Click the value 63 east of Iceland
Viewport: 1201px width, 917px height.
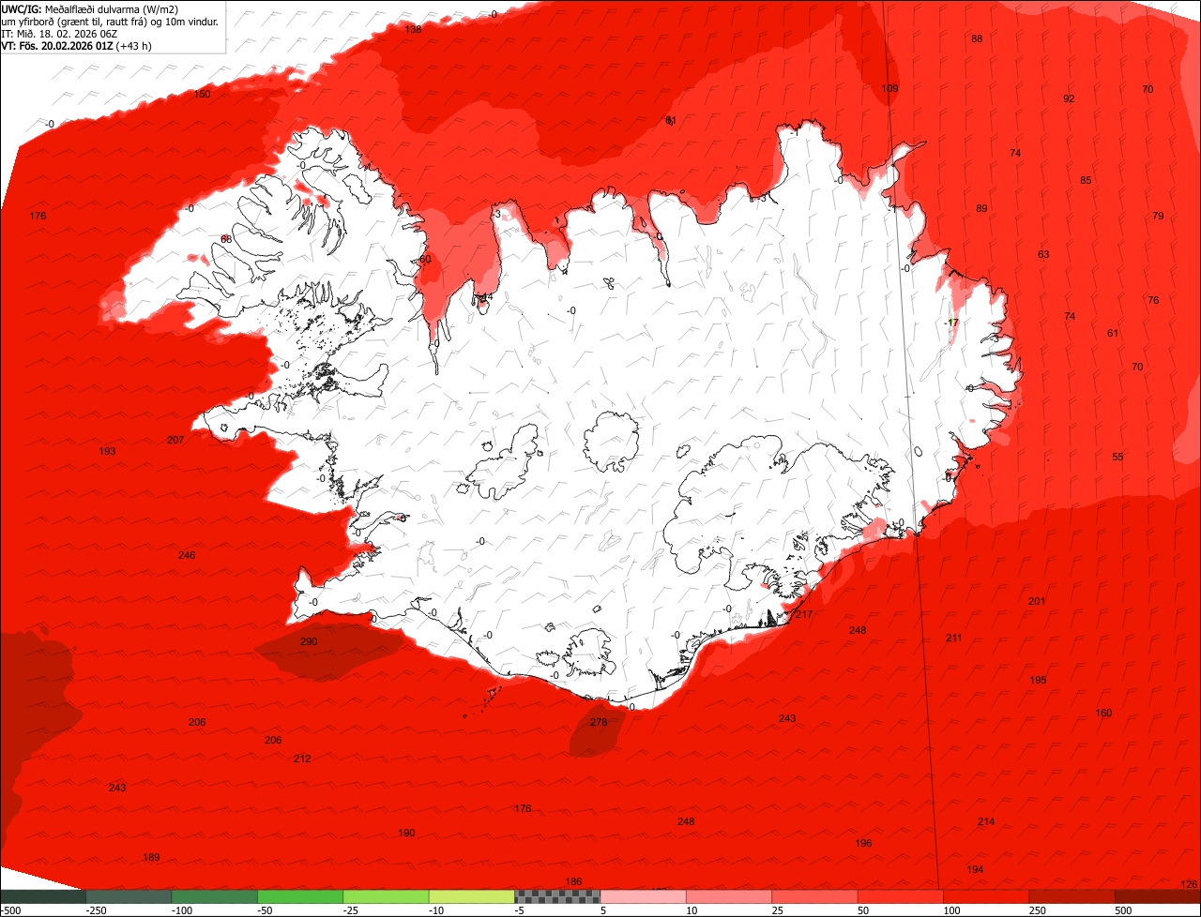(x=1043, y=254)
